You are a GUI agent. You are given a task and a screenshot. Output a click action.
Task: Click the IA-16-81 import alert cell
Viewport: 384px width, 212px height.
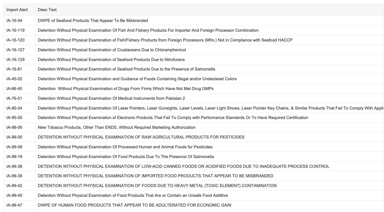tap(14, 69)
